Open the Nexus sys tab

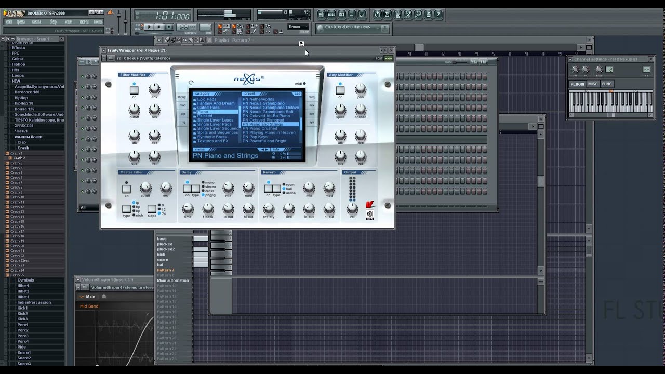pyautogui.click(x=312, y=122)
